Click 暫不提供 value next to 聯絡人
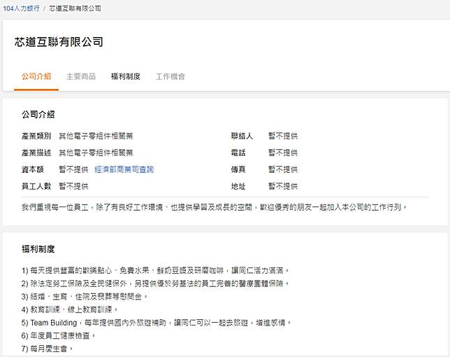The width and height of the screenshot is (450, 357). [x=283, y=136]
